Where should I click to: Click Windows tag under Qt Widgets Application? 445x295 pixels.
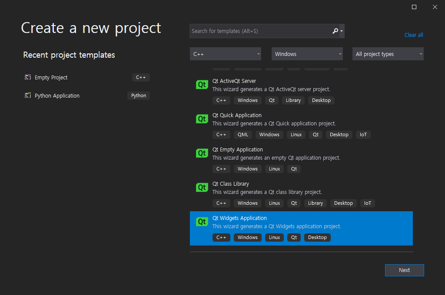pos(247,237)
